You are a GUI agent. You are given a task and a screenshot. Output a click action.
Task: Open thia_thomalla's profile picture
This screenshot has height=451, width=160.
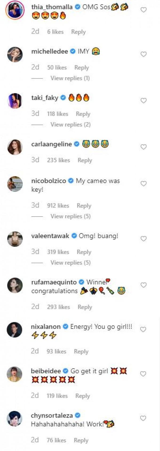coord(15,10)
